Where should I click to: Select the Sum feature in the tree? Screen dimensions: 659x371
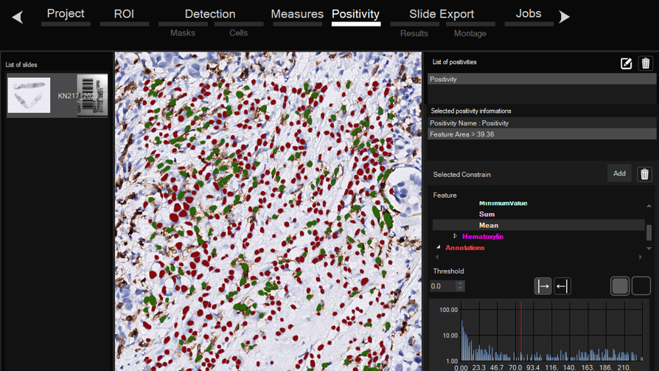(x=487, y=214)
